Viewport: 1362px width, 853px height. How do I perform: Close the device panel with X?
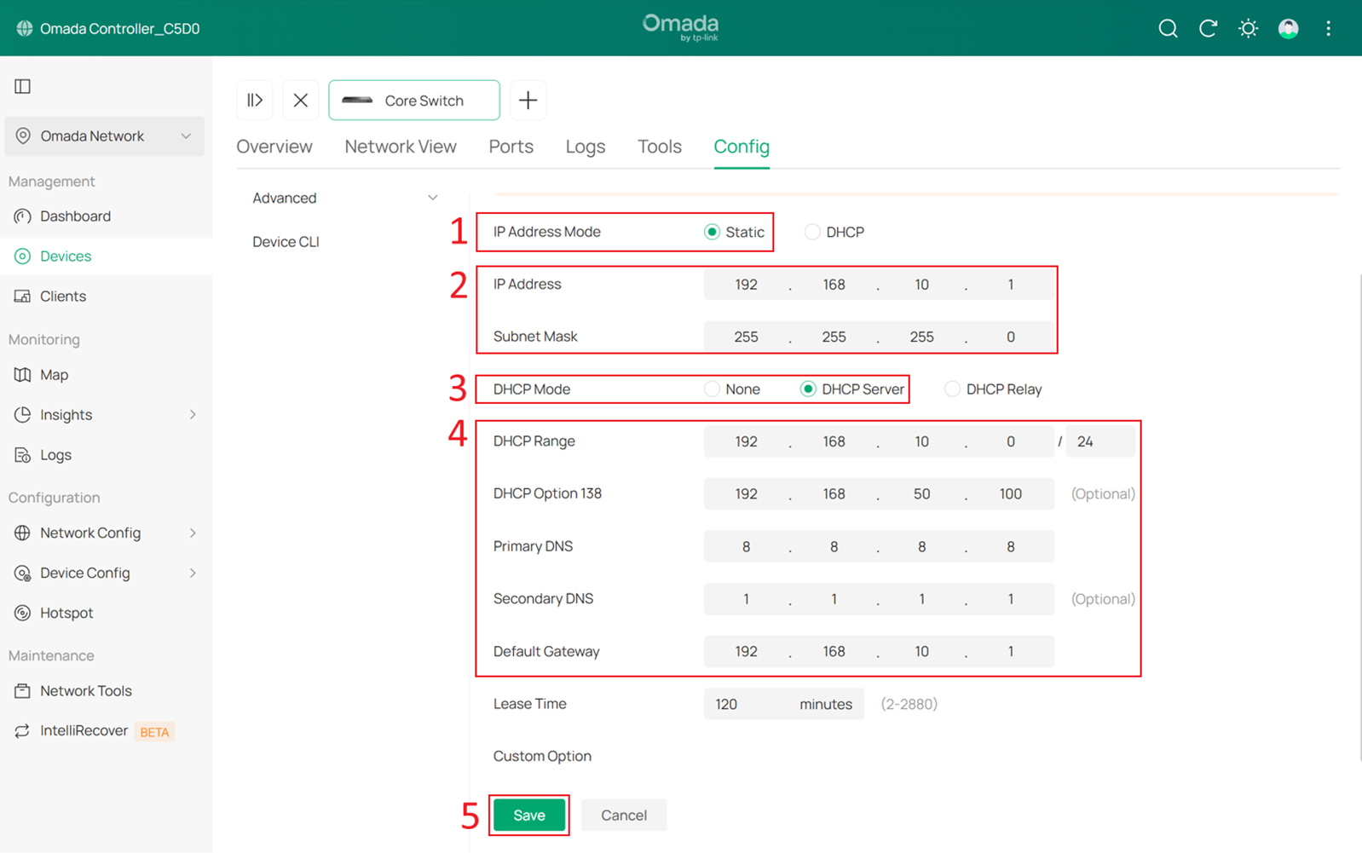pos(300,101)
